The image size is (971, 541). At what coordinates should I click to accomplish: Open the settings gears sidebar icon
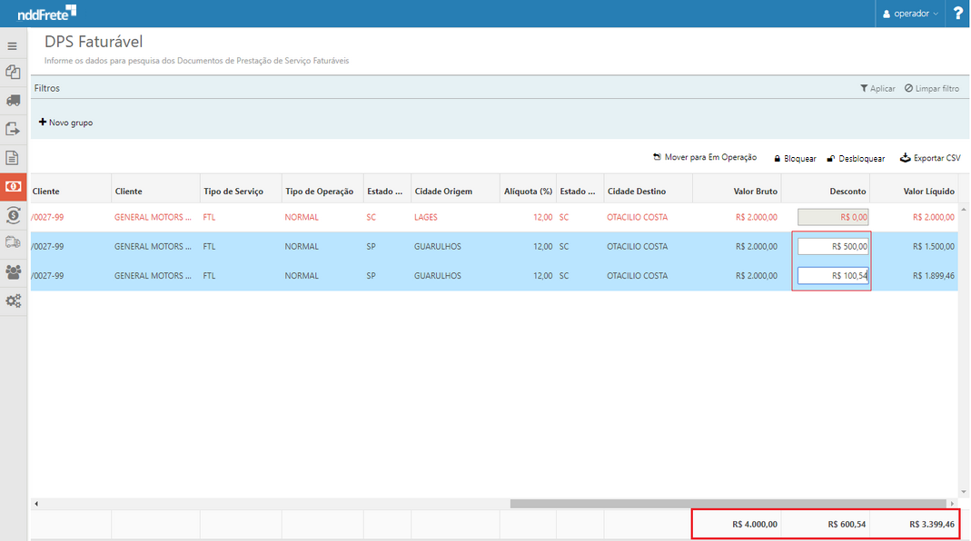point(13,300)
